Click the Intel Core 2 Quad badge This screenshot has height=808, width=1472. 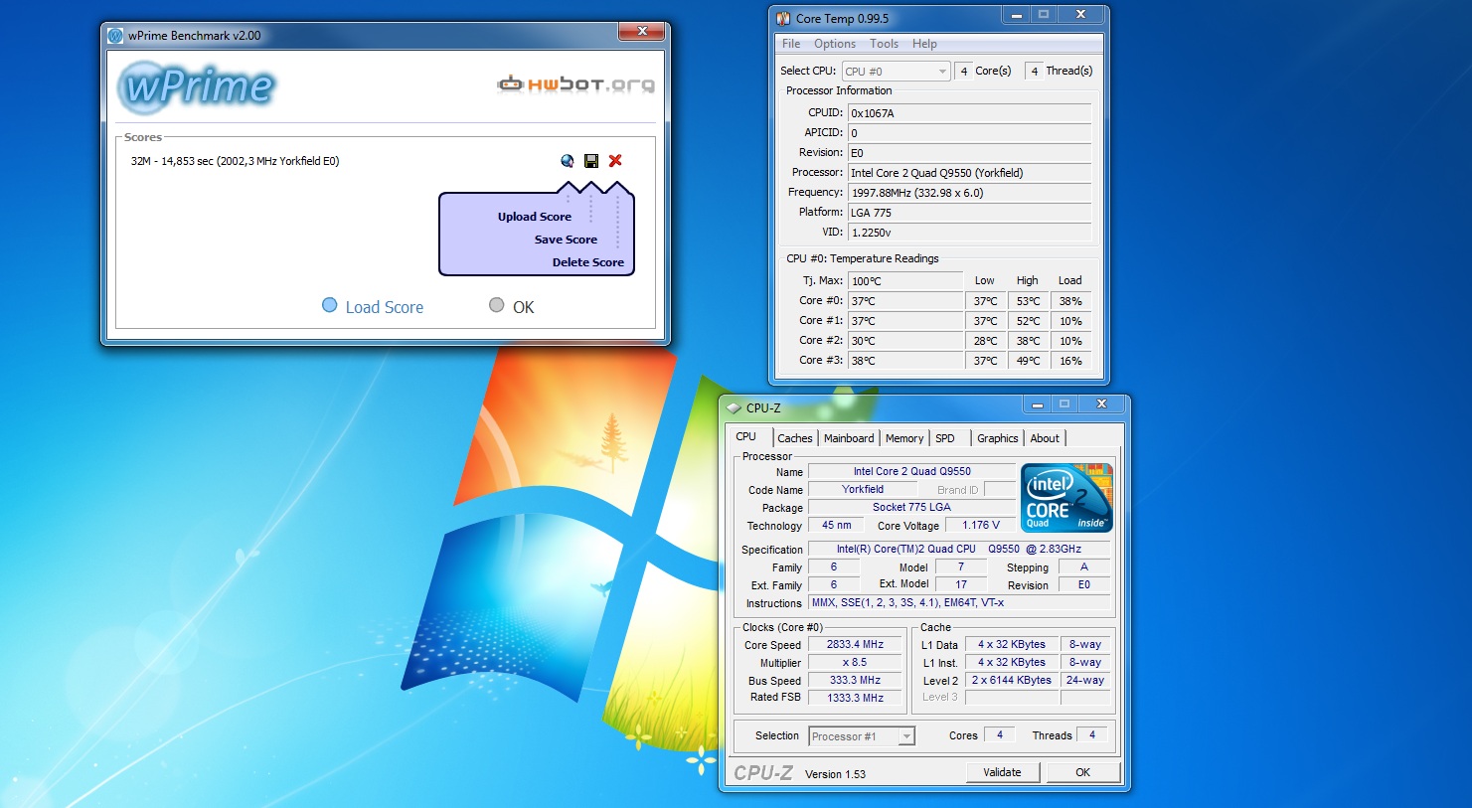click(1066, 497)
